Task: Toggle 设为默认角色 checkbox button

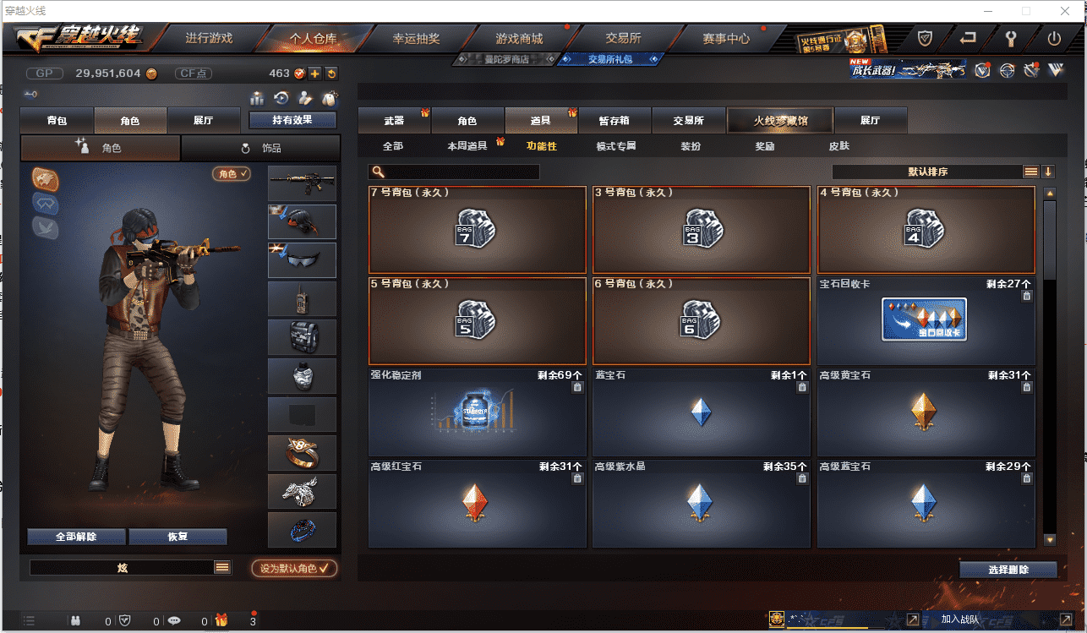Action: pos(294,569)
